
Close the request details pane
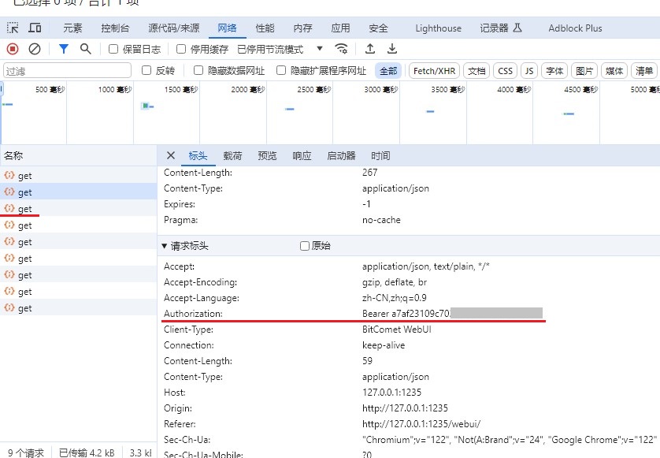pos(170,155)
